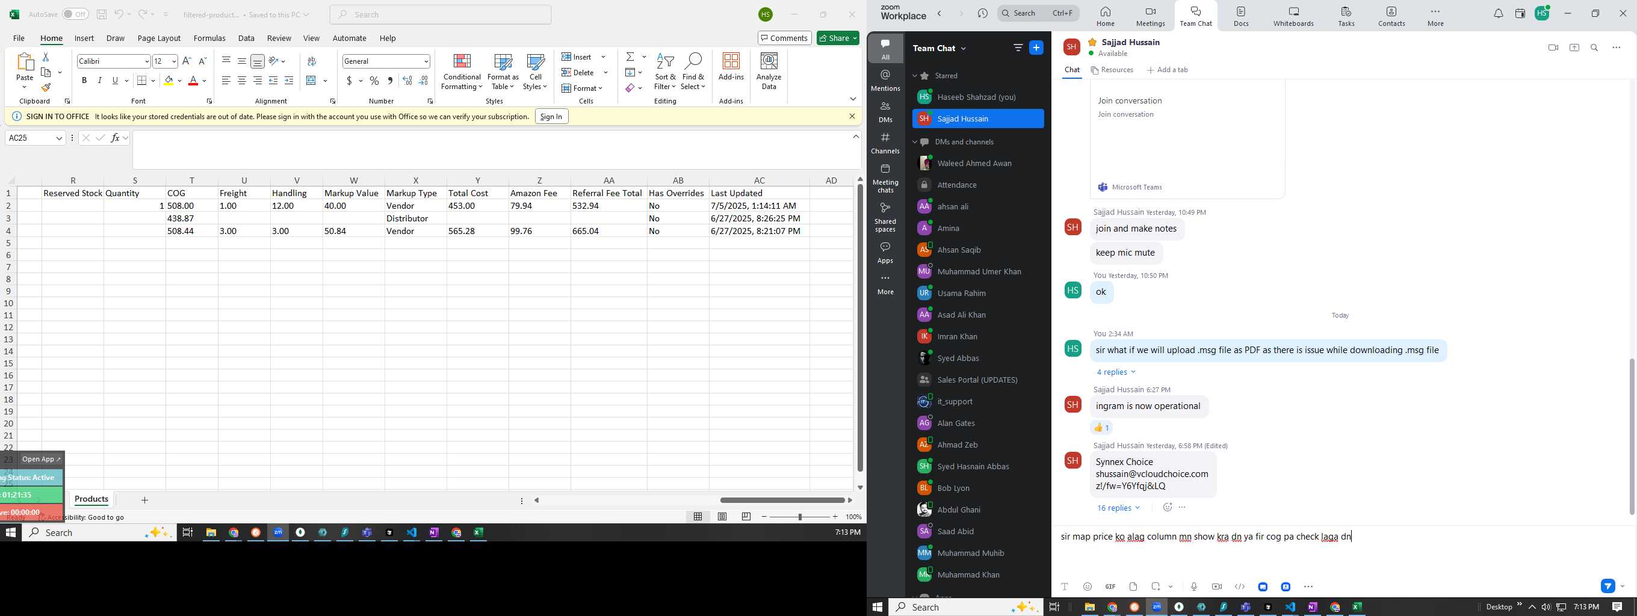Toggle Wrap Text in Excel ribbon
This screenshot has height=616, width=1637.
point(311,61)
